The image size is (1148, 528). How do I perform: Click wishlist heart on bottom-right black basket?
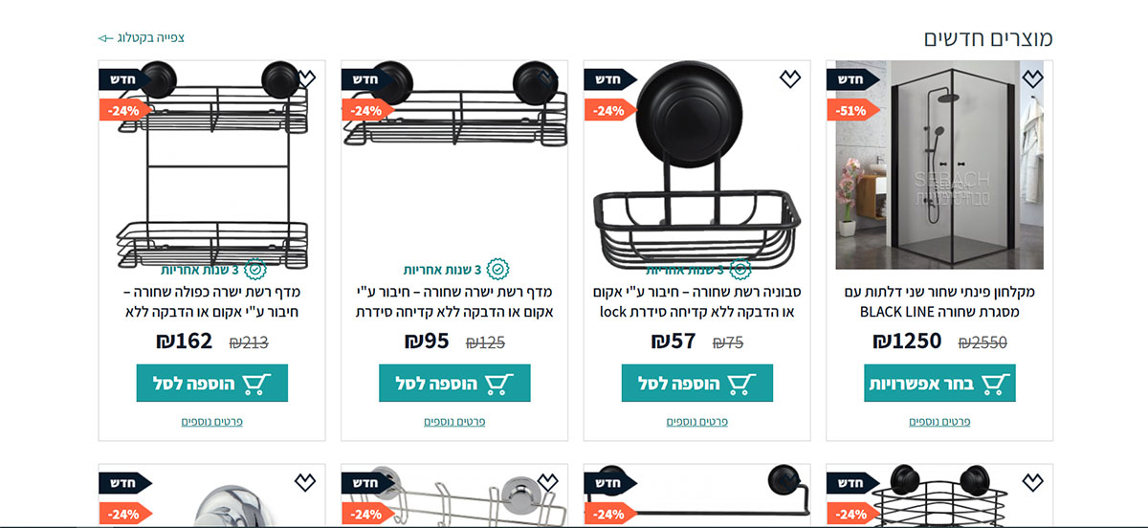coord(1032,482)
